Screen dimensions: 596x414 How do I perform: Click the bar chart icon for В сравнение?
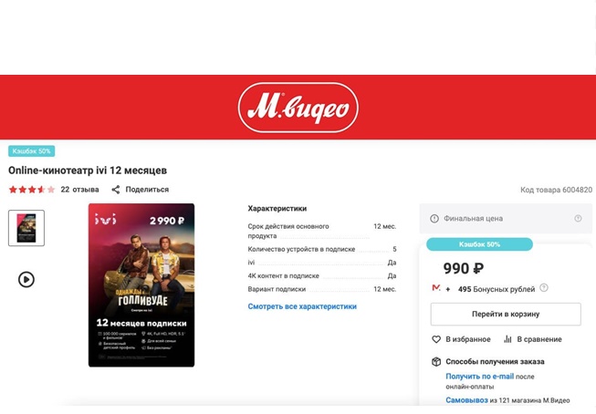click(x=507, y=339)
